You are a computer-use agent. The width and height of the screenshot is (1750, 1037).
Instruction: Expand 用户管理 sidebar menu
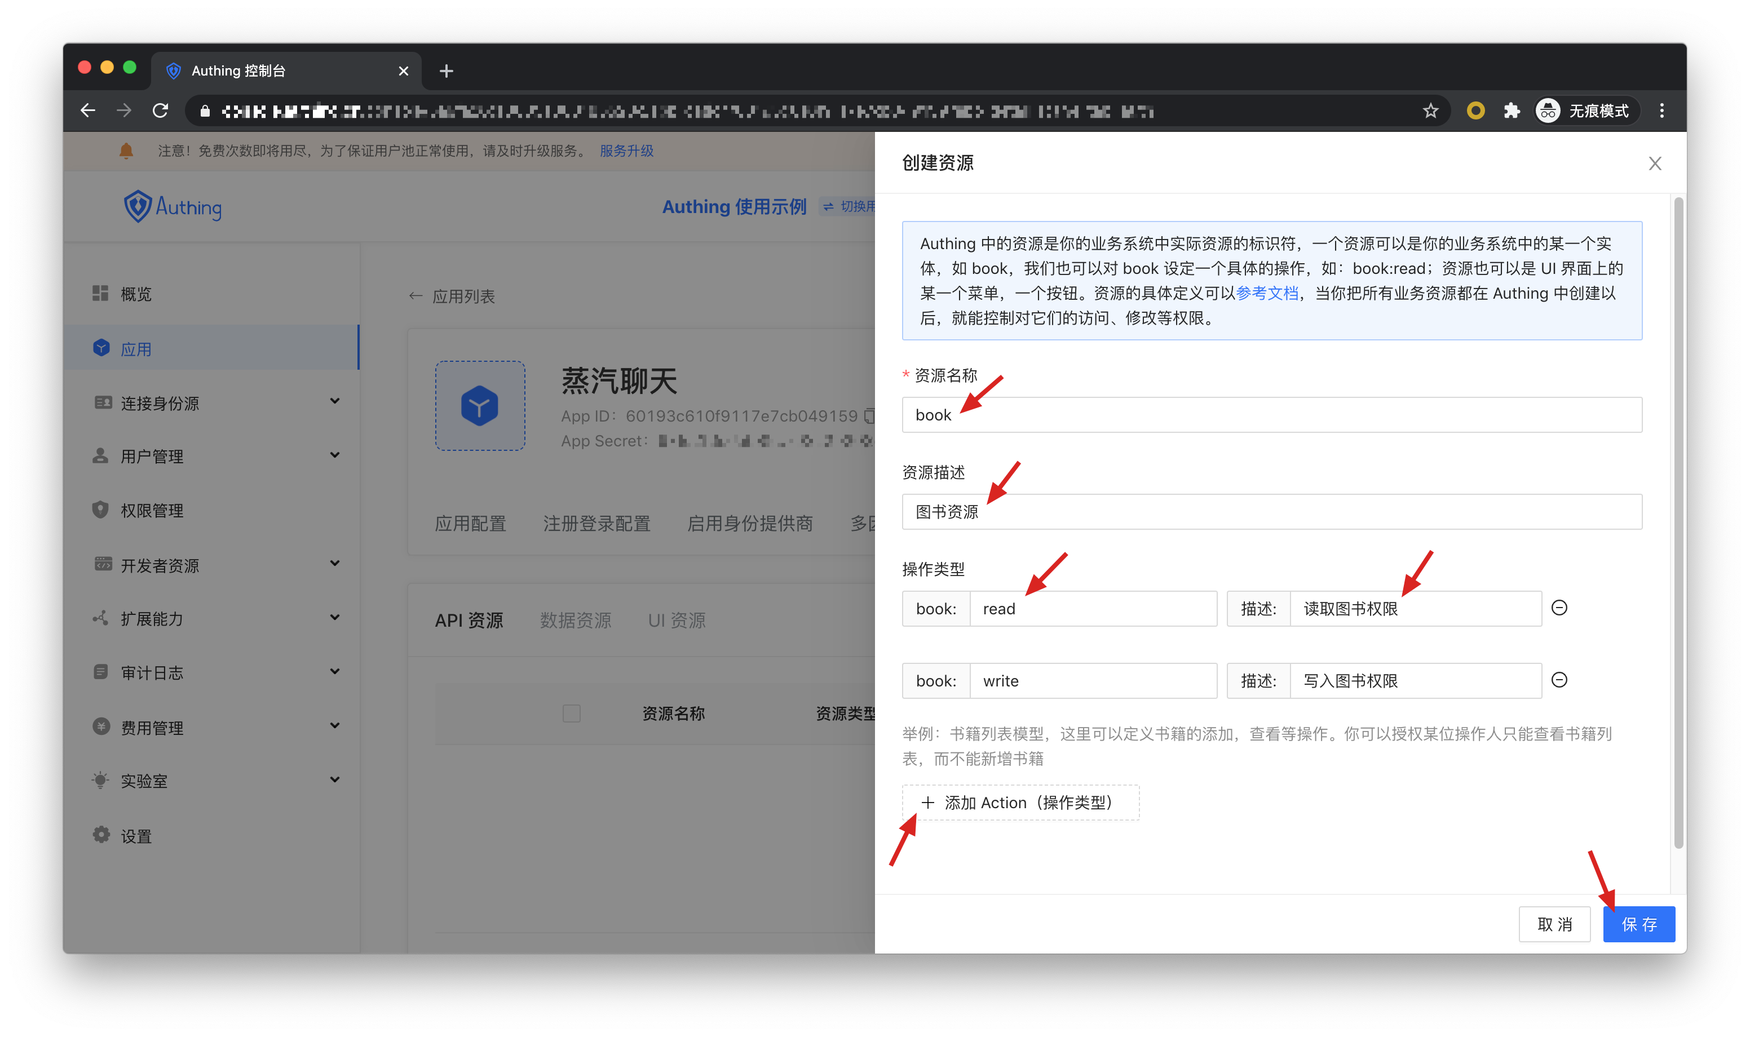click(334, 455)
